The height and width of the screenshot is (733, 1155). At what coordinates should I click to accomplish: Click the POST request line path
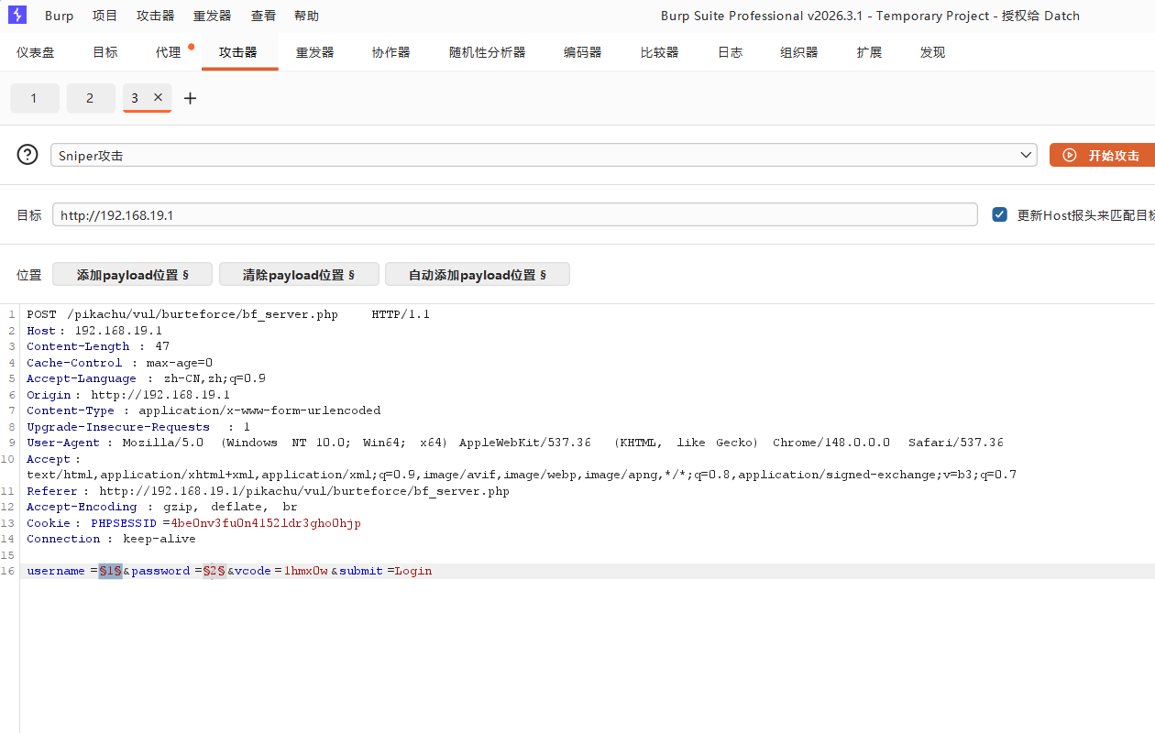[x=203, y=314]
